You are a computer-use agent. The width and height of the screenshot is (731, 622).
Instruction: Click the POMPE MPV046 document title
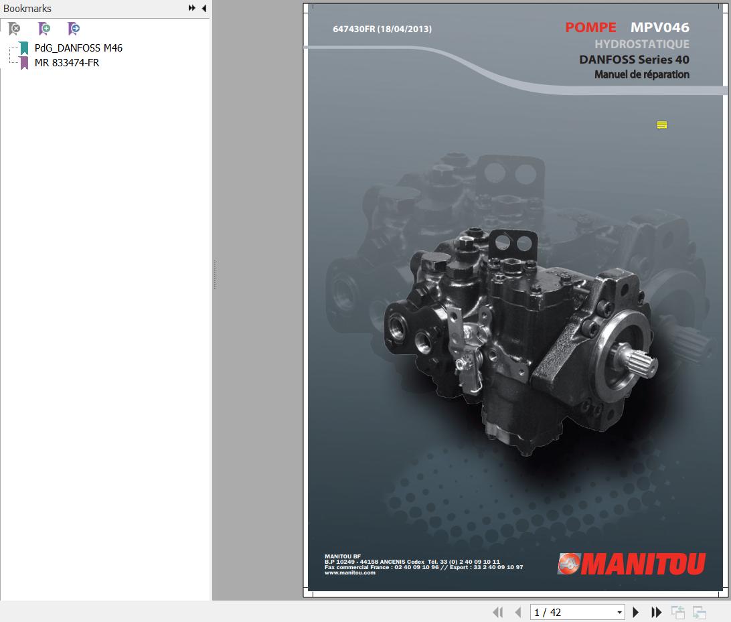[627, 27]
